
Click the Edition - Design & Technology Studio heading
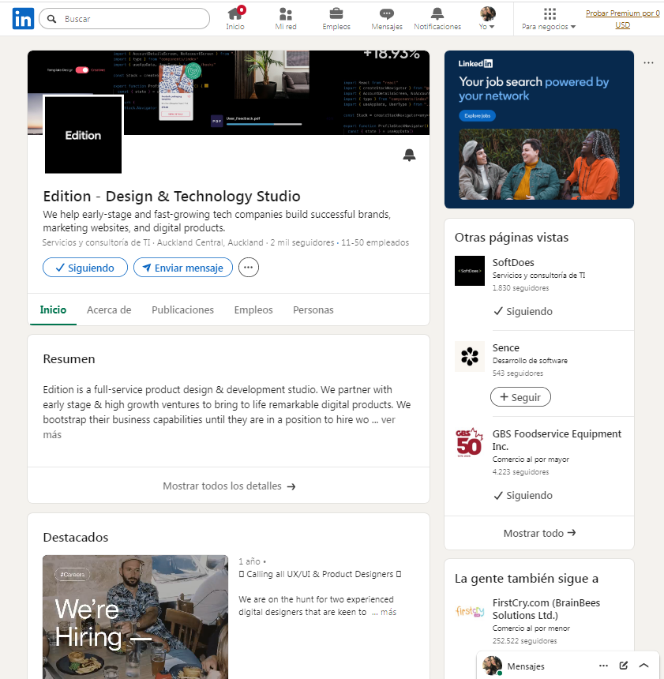(171, 196)
